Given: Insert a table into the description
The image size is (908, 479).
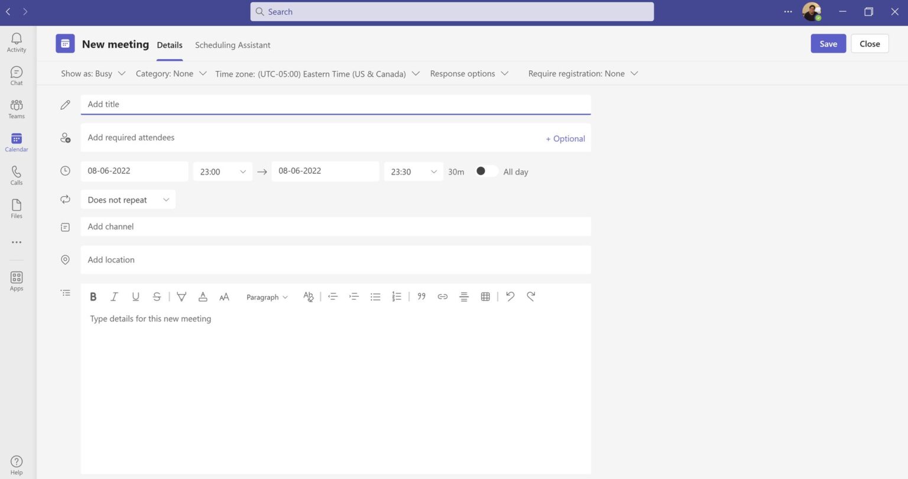Looking at the screenshot, I should [x=485, y=297].
